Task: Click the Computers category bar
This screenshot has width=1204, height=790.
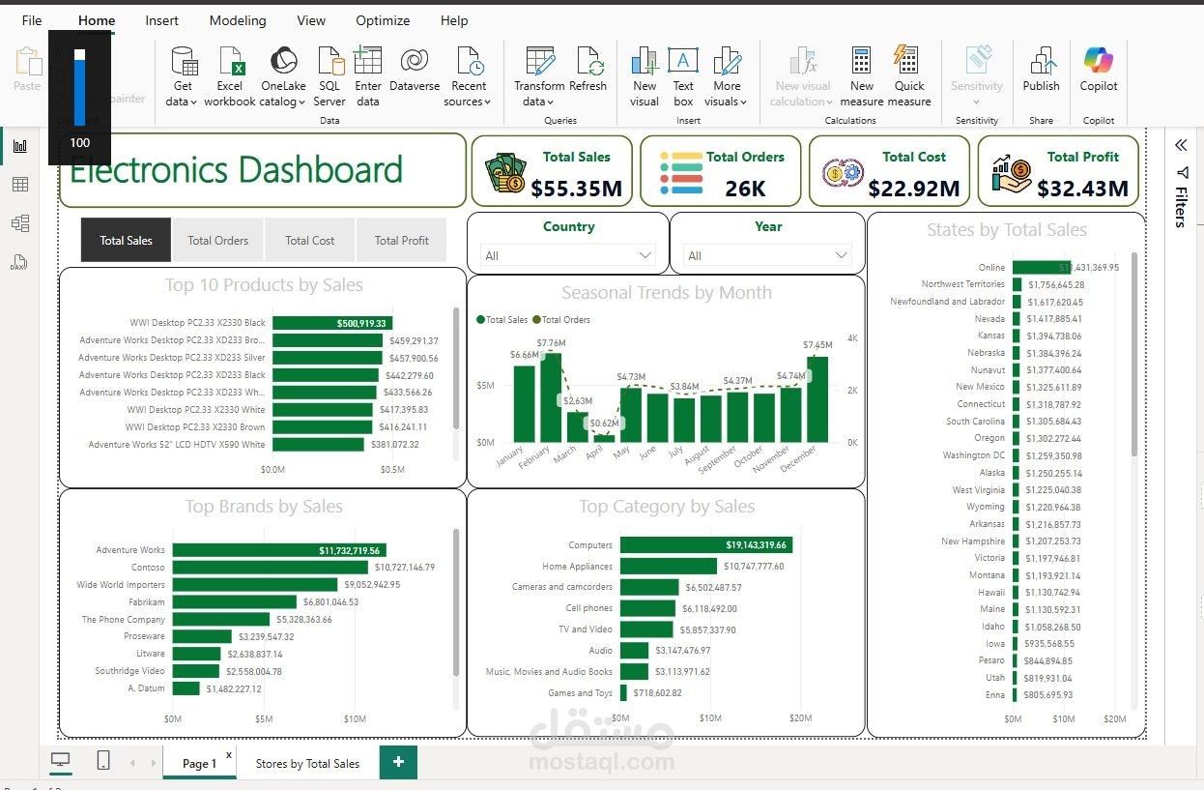Action: point(706,544)
